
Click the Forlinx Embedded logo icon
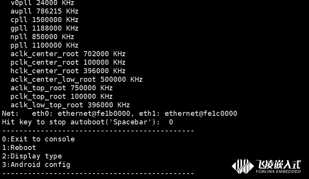point(242,166)
